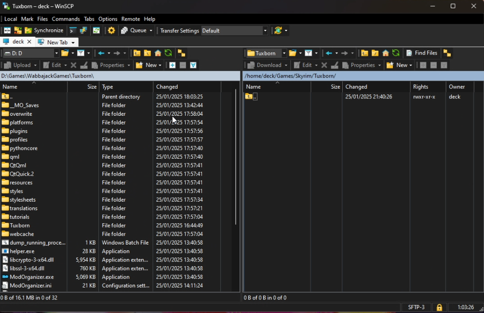This screenshot has height=313, width=484.
Task: Click the Find Files button
Action: coord(422,53)
